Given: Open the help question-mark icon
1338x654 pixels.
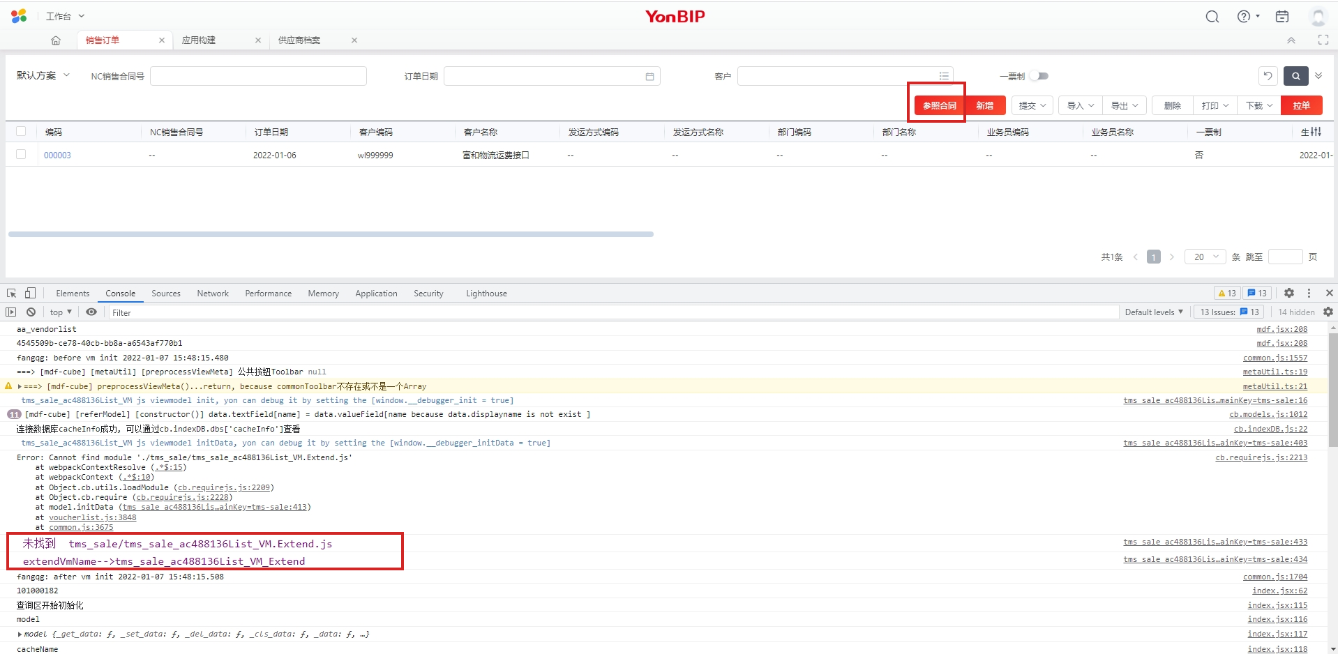Looking at the screenshot, I should pos(1245,16).
